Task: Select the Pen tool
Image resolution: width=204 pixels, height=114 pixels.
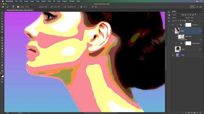Action: click(2, 54)
